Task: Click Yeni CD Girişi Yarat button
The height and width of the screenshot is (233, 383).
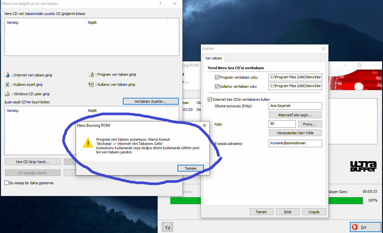Action: click(x=33, y=162)
